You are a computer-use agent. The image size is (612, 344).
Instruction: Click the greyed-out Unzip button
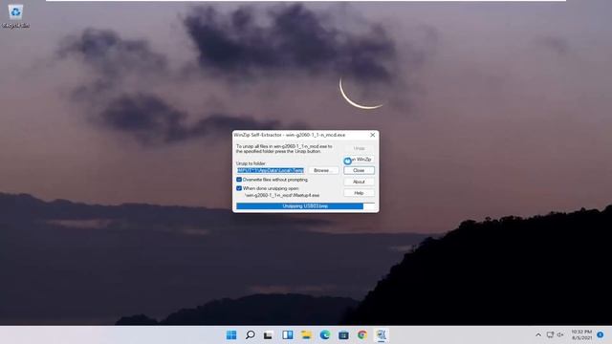coord(359,148)
